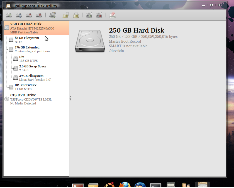
Task: Select the Div 135 GB NTFS partition
Action: click(36, 59)
